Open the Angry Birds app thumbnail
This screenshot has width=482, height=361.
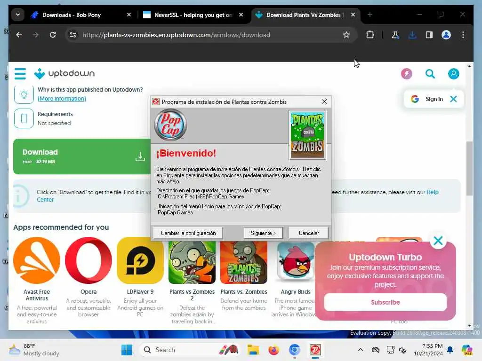[x=296, y=262]
